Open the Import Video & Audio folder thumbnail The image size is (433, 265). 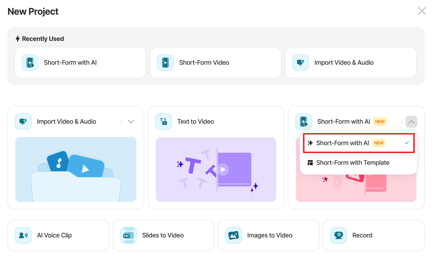click(76, 170)
